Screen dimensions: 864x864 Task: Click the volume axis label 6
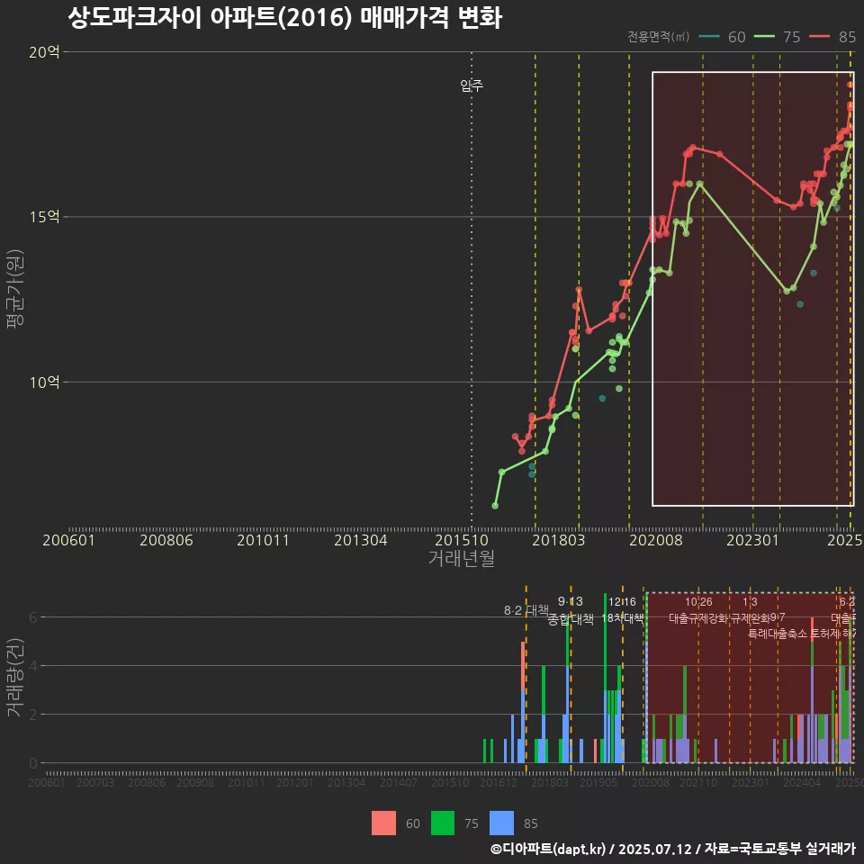33,617
